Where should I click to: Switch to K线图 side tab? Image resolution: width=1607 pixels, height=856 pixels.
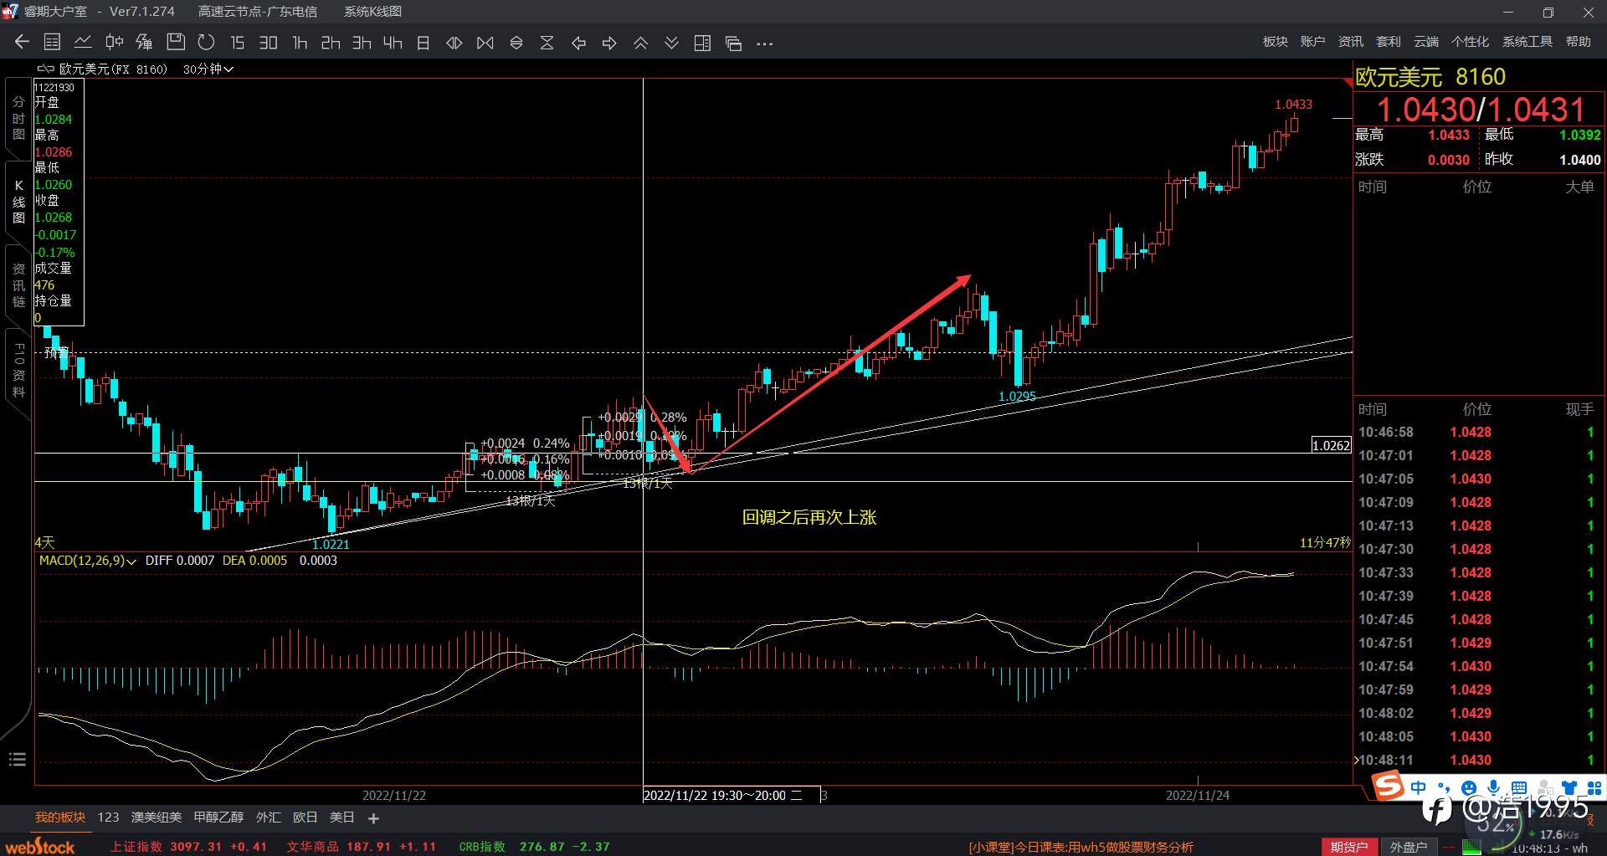pyautogui.click(x=18, y=202)
